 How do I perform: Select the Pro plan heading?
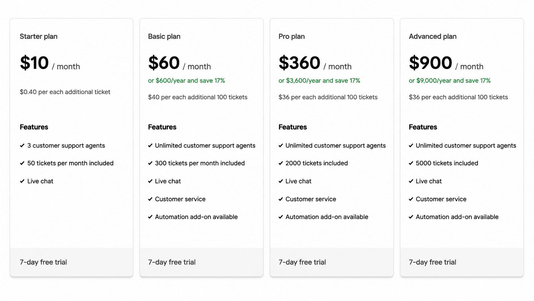292,36
